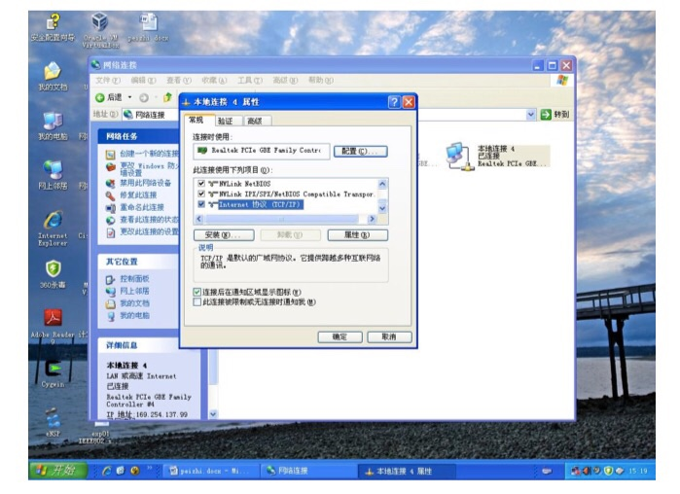
Task: Click the forward arrow toolbar icon
Action: tap(144, 98)
